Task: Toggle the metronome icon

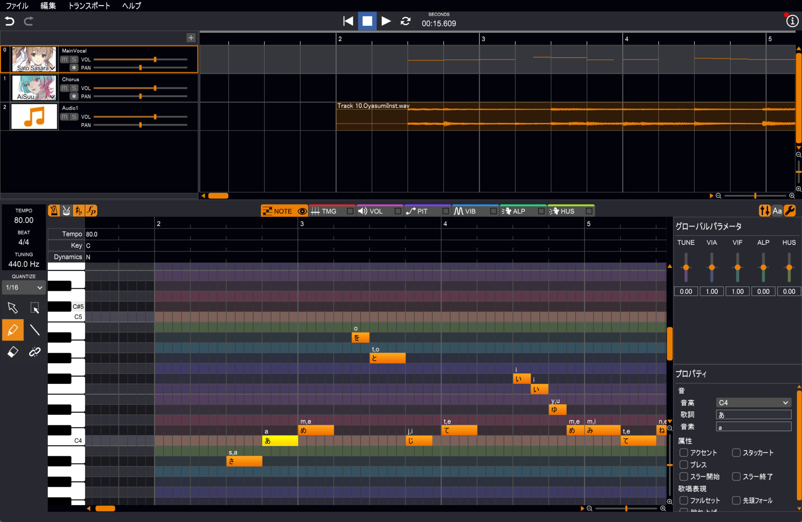Action: coord(54,211)
